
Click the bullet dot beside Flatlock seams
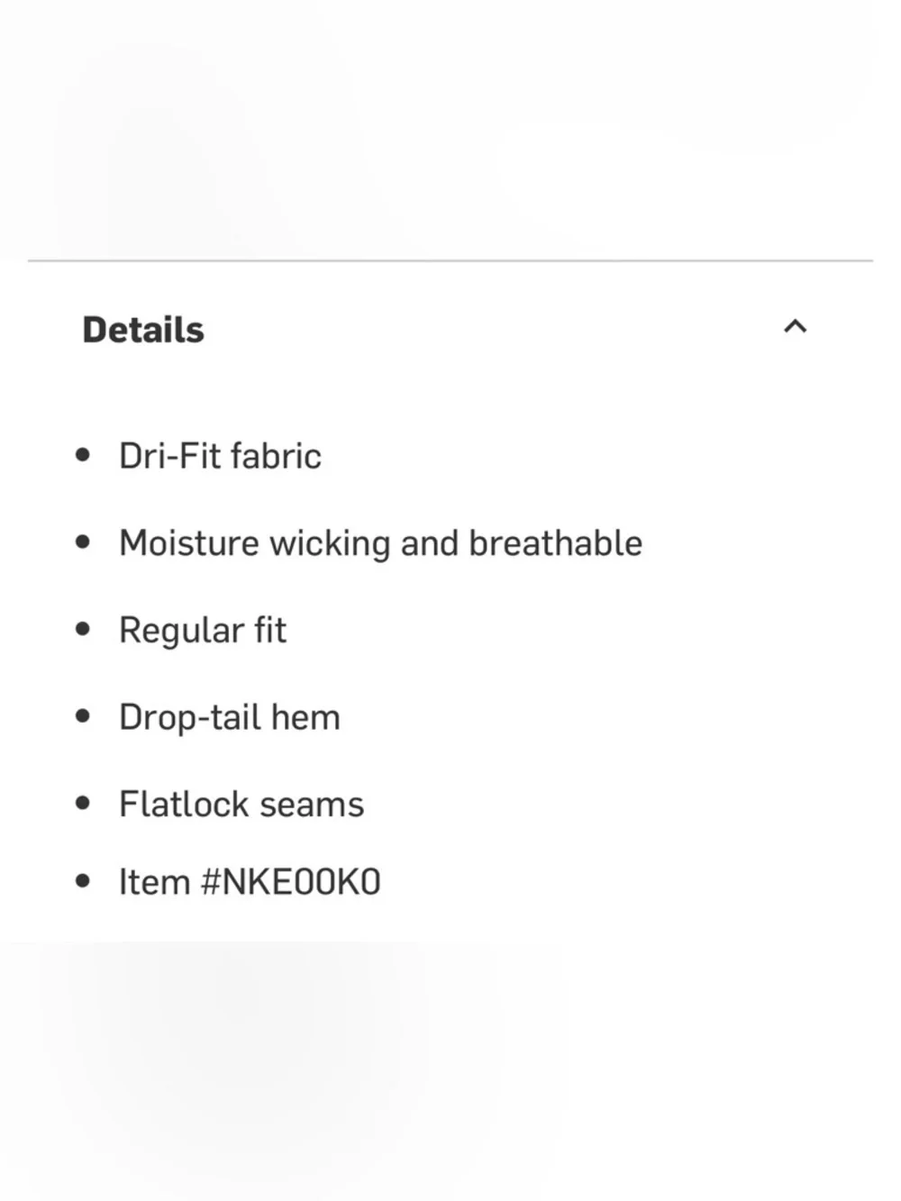tap(84, 803)
